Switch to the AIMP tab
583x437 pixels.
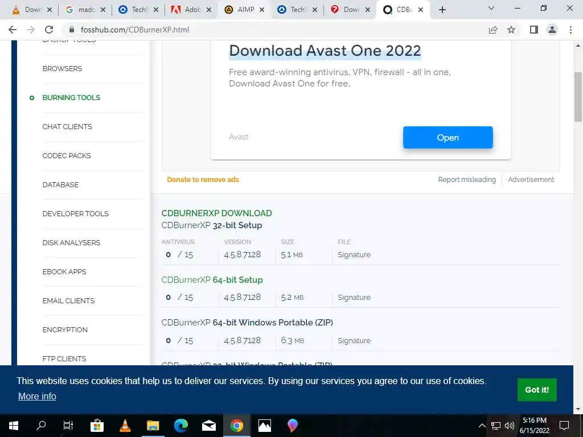pos(240,10)
